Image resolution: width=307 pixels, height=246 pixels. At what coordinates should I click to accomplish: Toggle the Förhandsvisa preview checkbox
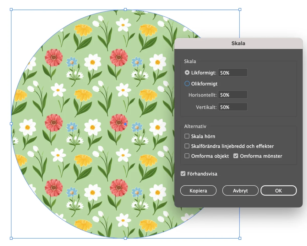click(183, 174)
